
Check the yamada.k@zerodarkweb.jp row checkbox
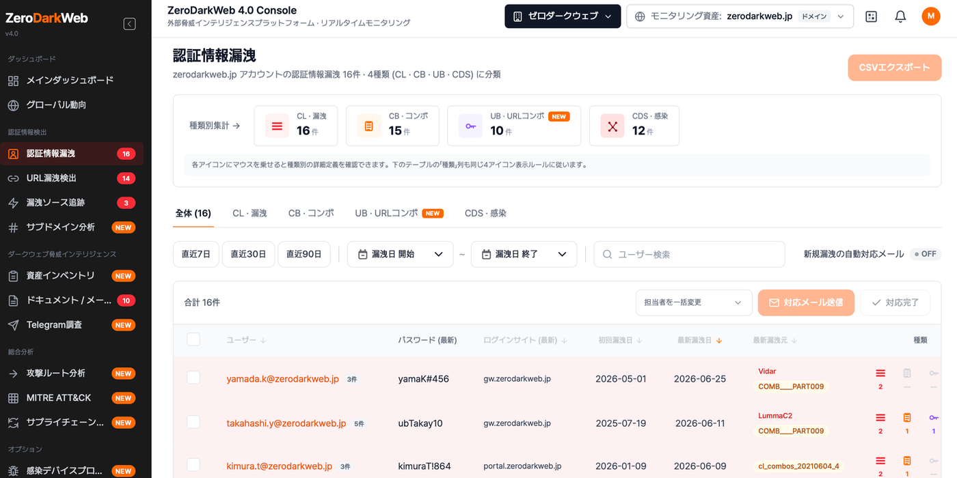click(193, 378)
